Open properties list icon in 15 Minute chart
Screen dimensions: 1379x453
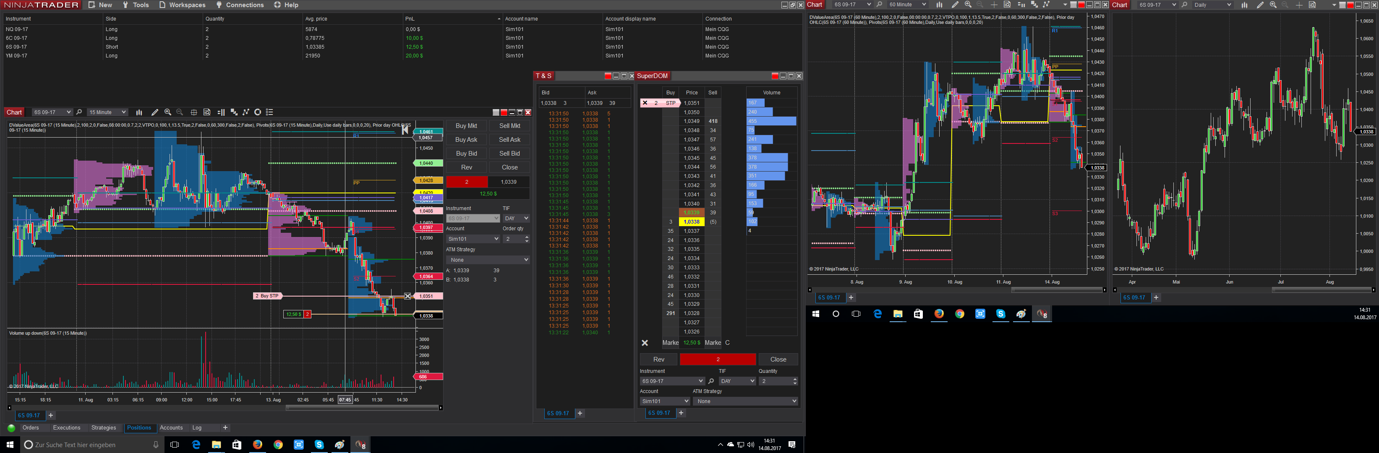click(270, 112)
